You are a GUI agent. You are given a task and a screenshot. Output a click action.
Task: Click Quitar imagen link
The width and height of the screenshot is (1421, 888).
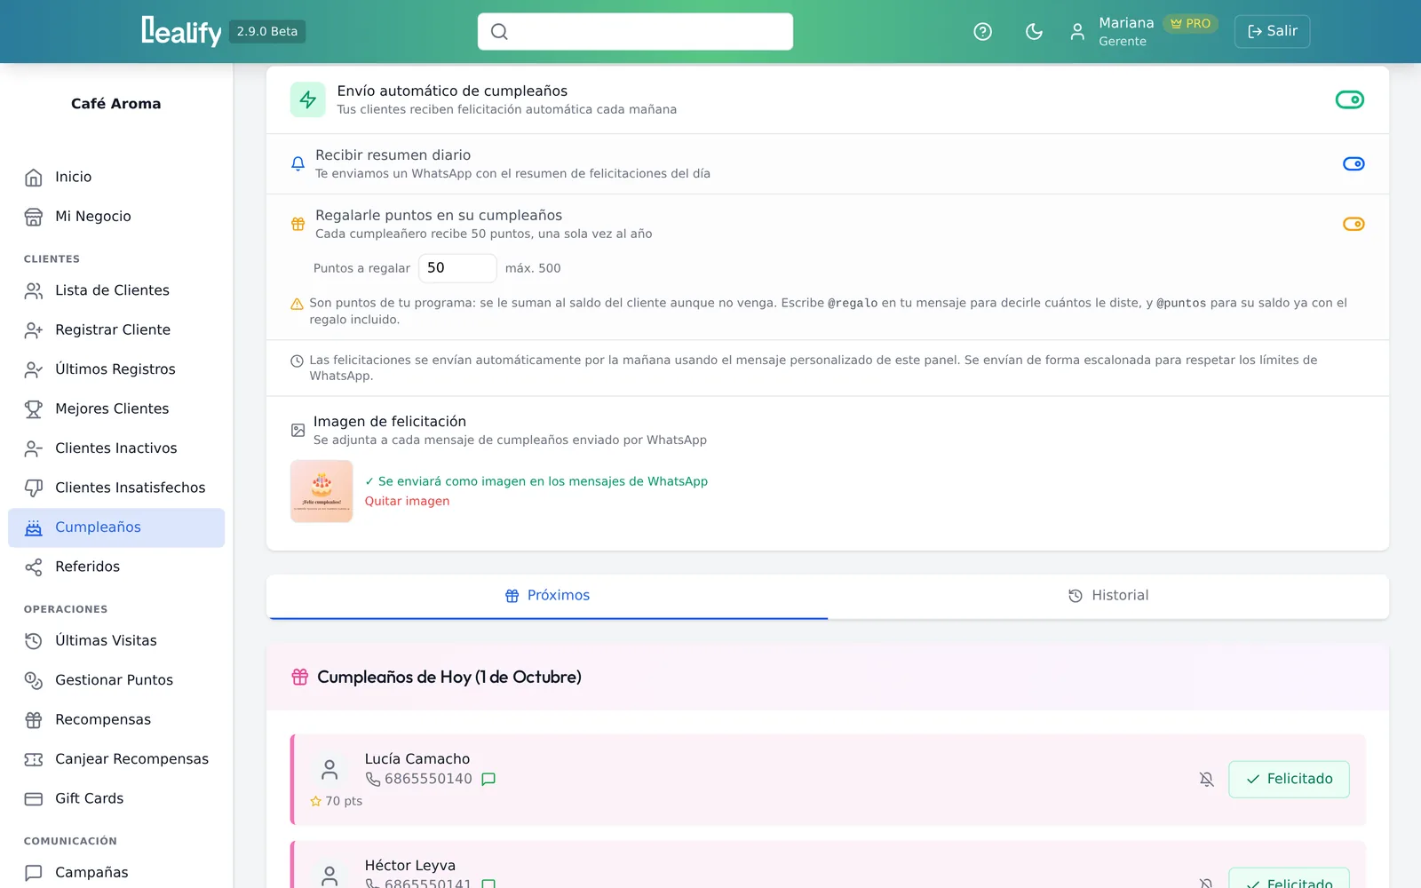pyautogui.click(x=407, y=501)
